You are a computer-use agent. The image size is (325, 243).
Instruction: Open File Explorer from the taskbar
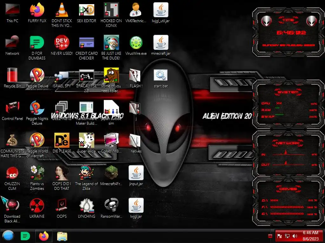[62, 236]
